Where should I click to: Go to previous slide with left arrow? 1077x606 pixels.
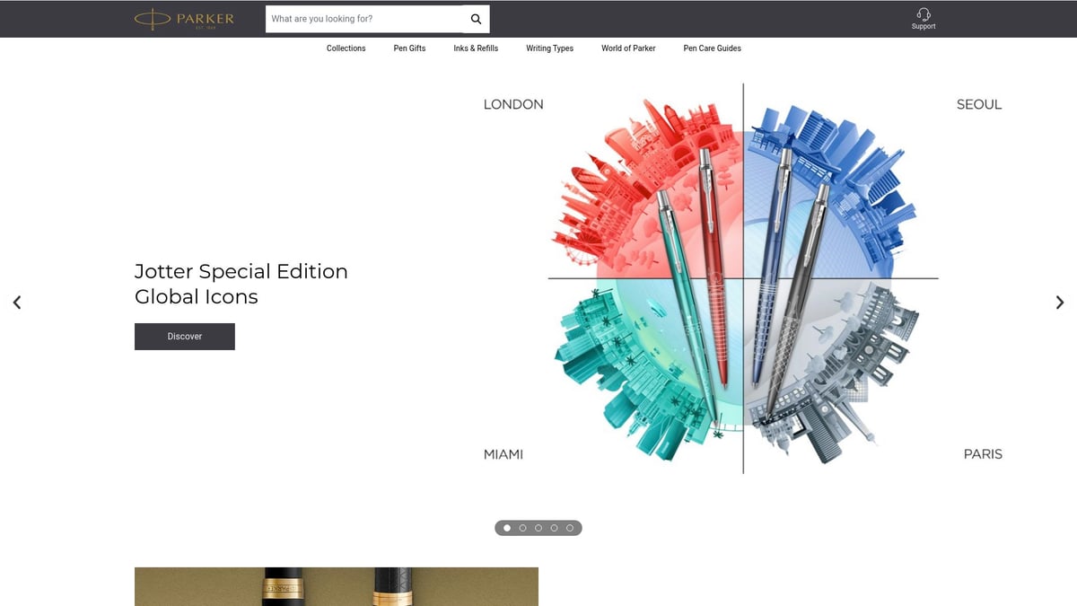point(16,303)
